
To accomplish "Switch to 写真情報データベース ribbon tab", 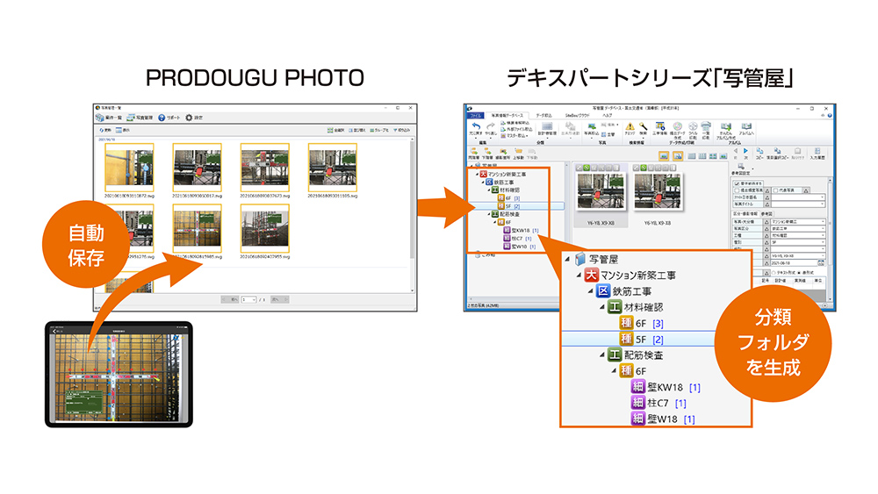I will pyautogui.click(x=507, y=115).
